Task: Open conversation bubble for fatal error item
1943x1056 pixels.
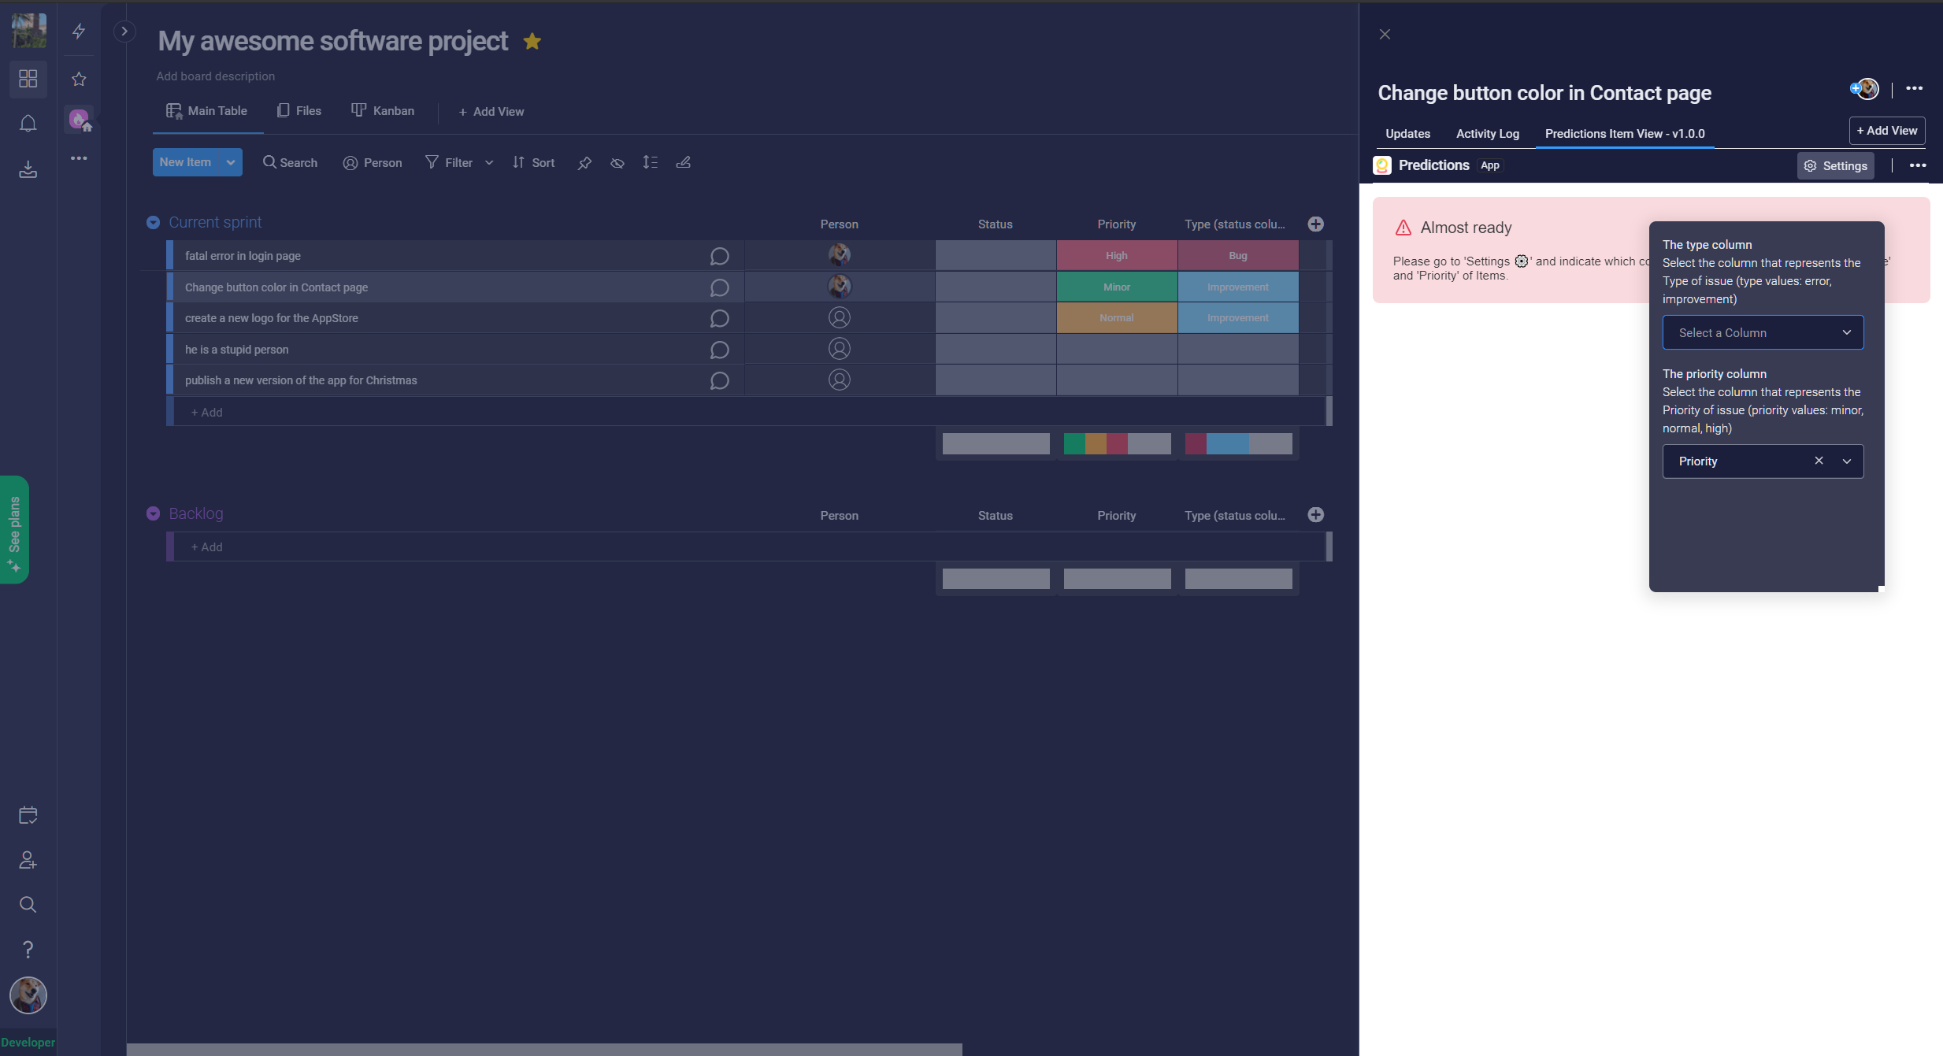Action: (719, 256)
